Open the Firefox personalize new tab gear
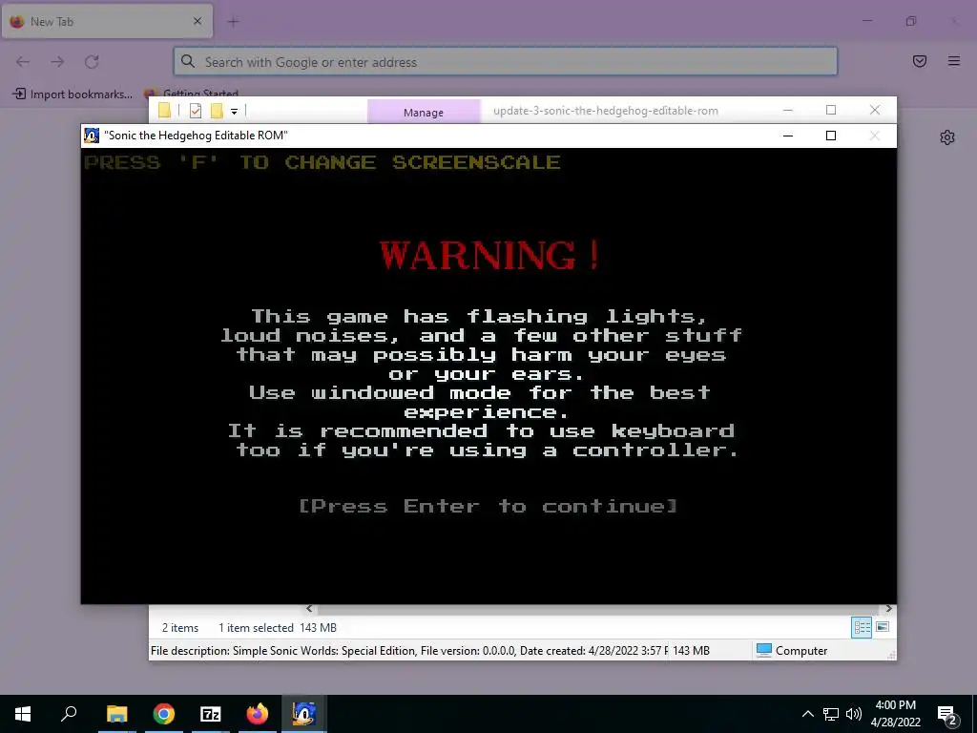The width and height of the screenshot is (977, 733). pyautogui.click(x=947, y=137)
